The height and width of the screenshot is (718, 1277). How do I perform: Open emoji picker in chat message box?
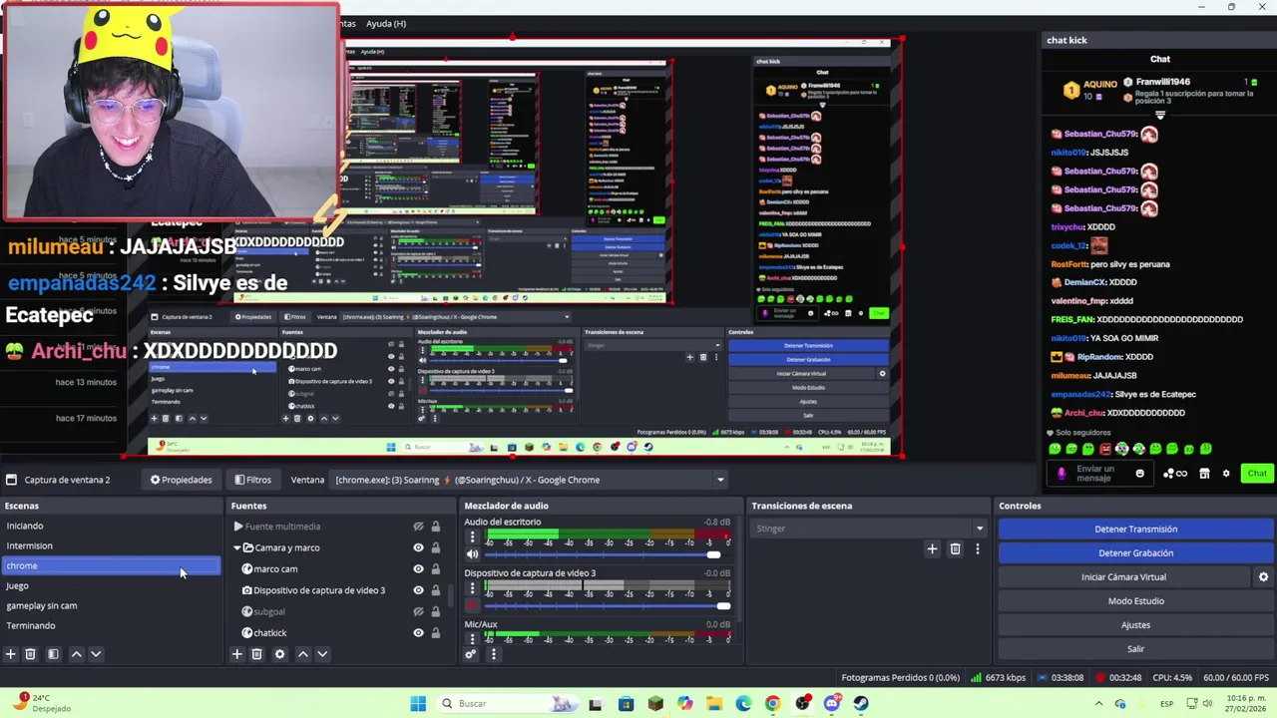pos(1140,474)
